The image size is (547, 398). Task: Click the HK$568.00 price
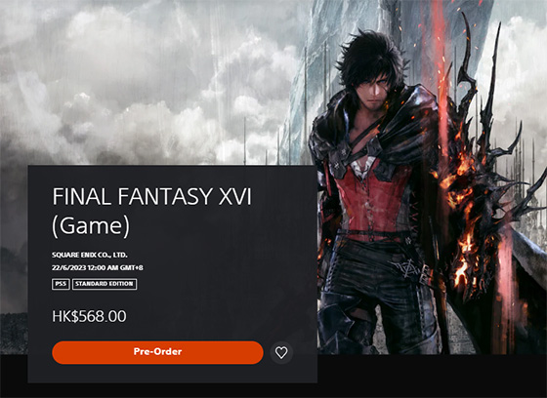(89, 316)
